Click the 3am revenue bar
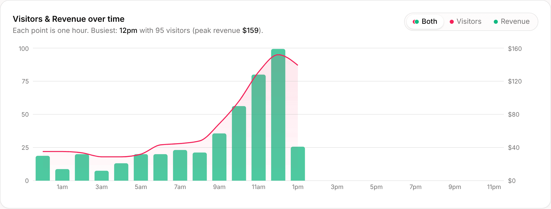The height and width of the screenshot is (209, 551). coord(102,176)
